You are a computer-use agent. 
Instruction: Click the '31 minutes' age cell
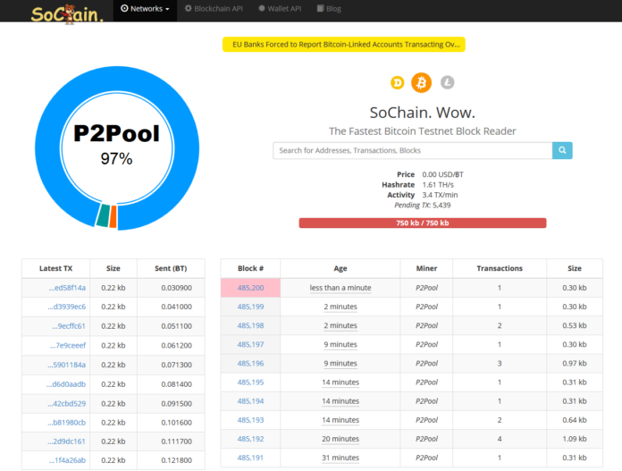point(340,458)
